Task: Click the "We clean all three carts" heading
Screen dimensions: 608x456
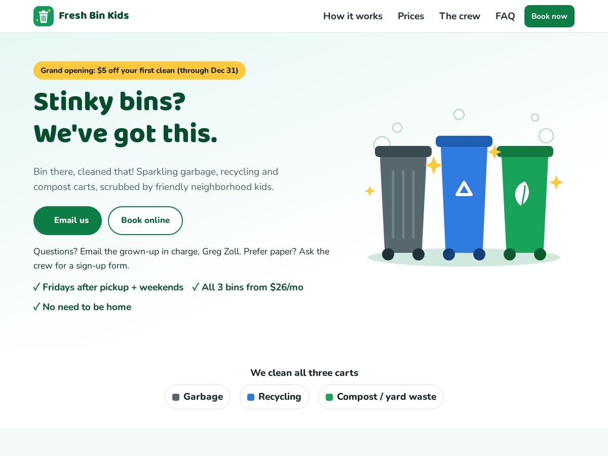Action: pos(304,373)
